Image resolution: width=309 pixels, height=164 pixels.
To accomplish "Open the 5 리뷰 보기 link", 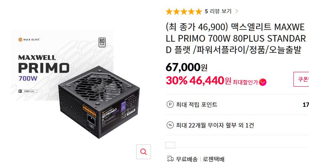I will 218,11.
